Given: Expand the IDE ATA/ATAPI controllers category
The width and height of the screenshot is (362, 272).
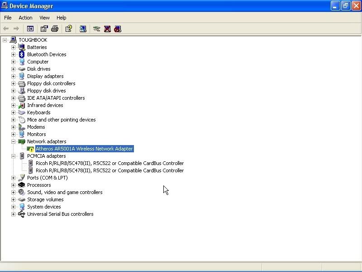Looking at the screenshot, I should 13,98.
